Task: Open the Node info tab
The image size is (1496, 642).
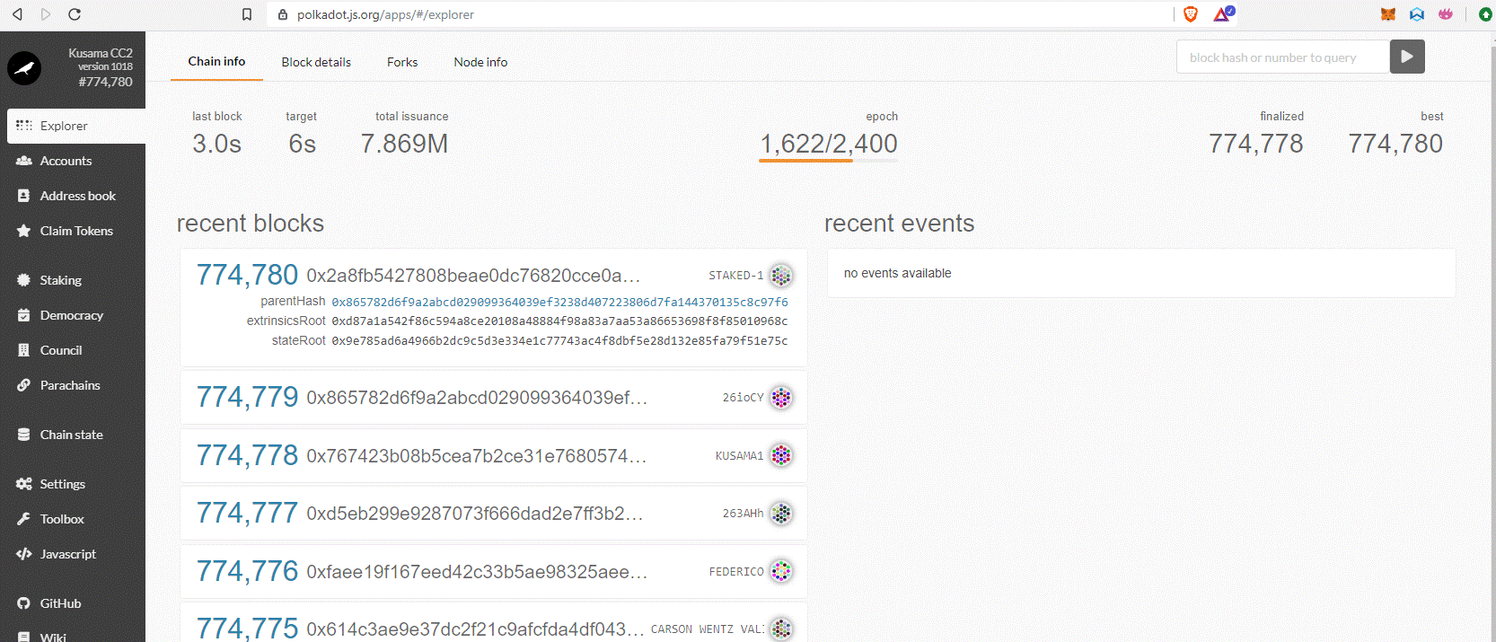Action: 480,62
